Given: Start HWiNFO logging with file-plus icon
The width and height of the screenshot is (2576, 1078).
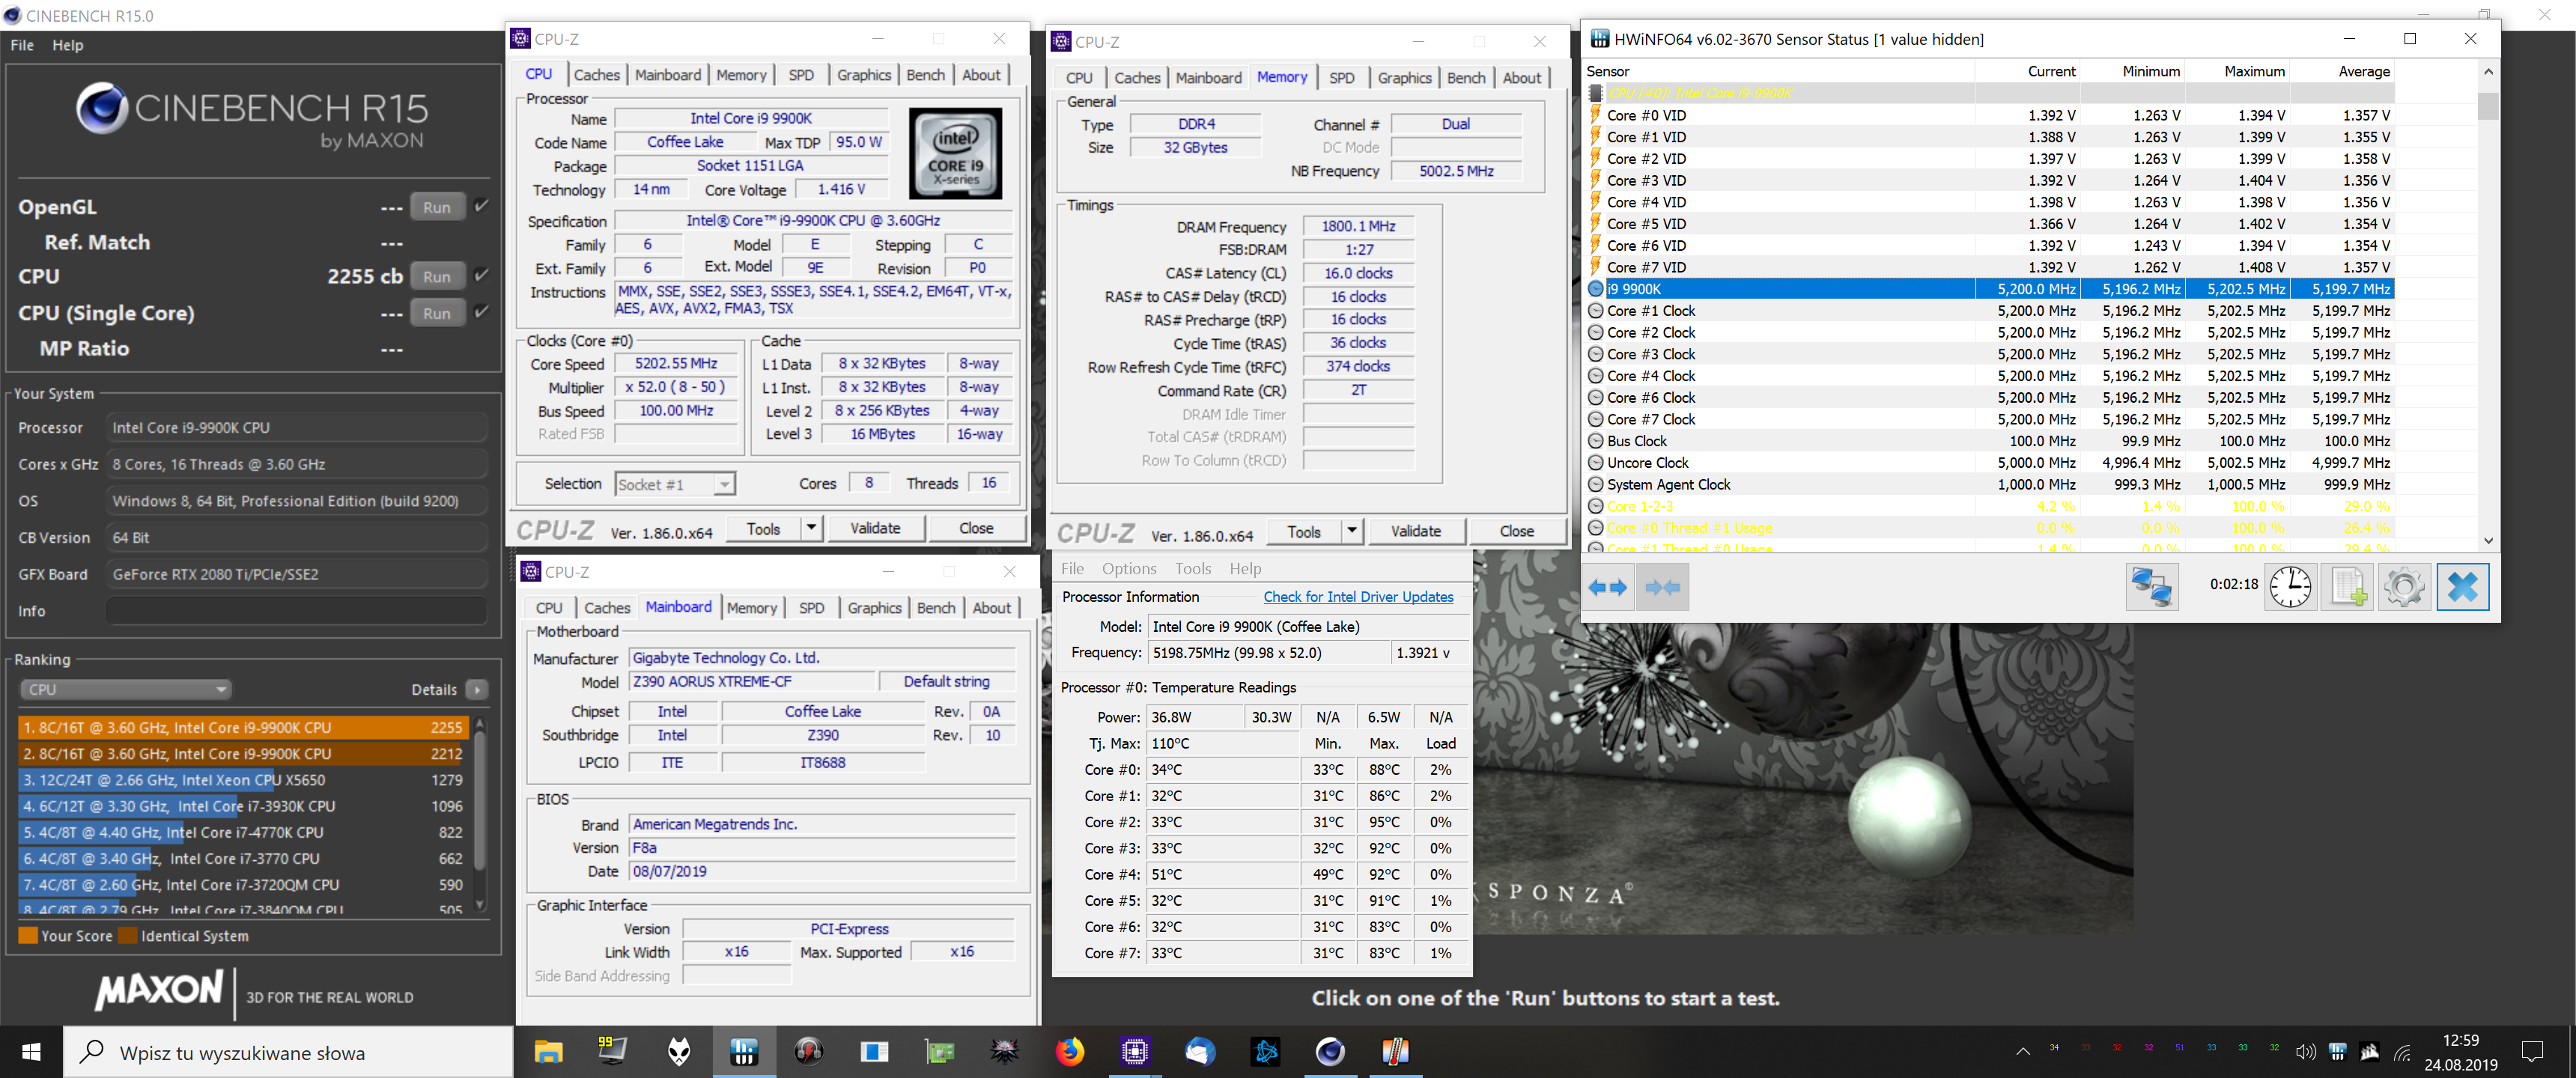Looking at the screenshot, I should click(x=2347, y=587).
